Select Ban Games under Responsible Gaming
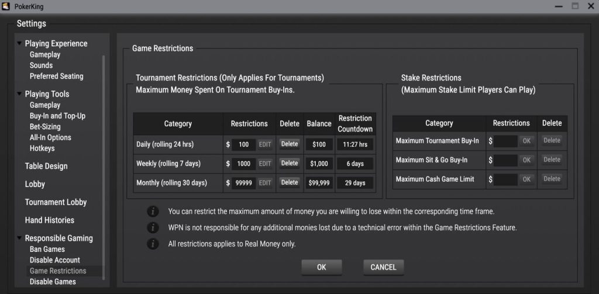Image resolution: width=599 pixels, height=294 pixels. tap(47, 250)
